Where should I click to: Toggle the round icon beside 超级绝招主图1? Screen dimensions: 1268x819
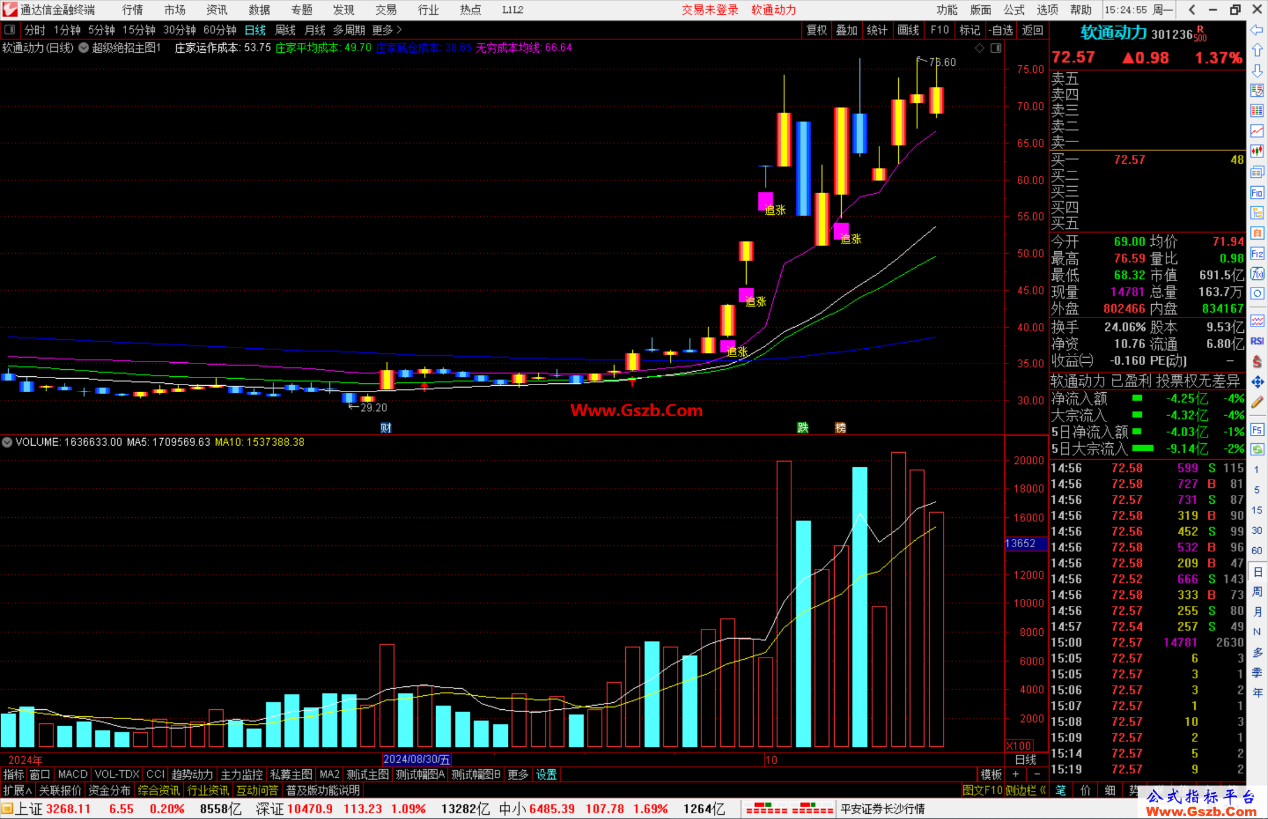click(83, 48)
